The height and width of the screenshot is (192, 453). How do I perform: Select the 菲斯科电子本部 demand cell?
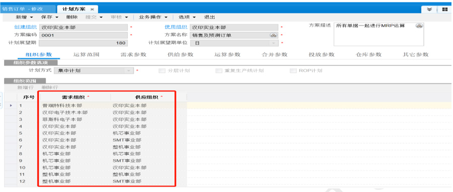click(x=75, y=119)
